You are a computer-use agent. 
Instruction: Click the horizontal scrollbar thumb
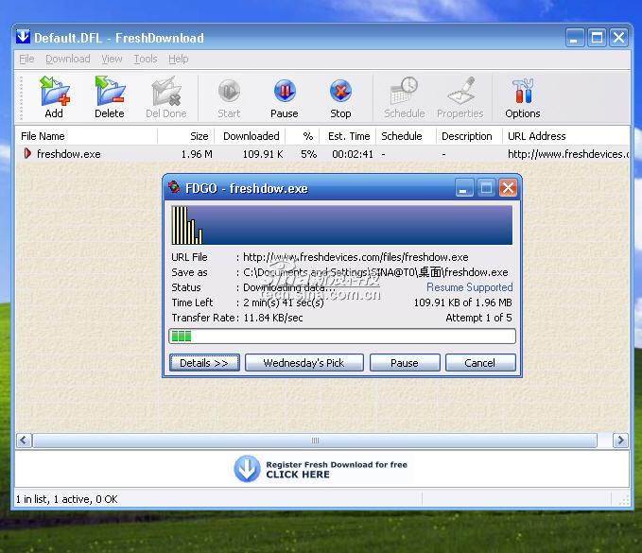(315, 441)
